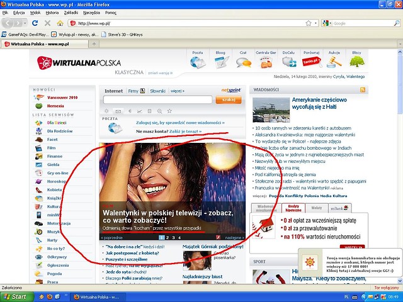The image size is (403, 302).
Task: Expand the więcej search options link
Action: [178, 91]
